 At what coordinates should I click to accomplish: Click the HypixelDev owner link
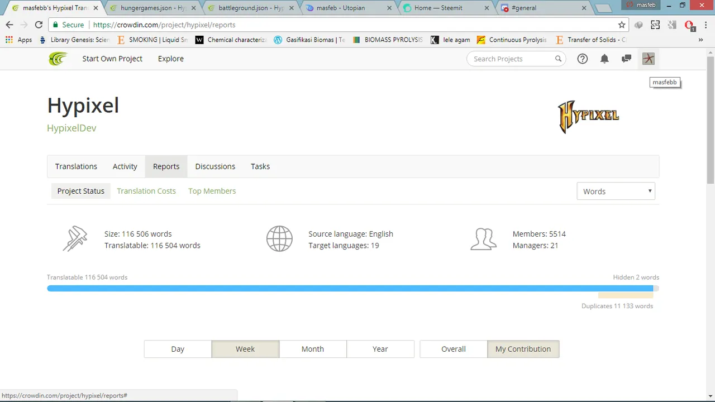tap(71, 128)
